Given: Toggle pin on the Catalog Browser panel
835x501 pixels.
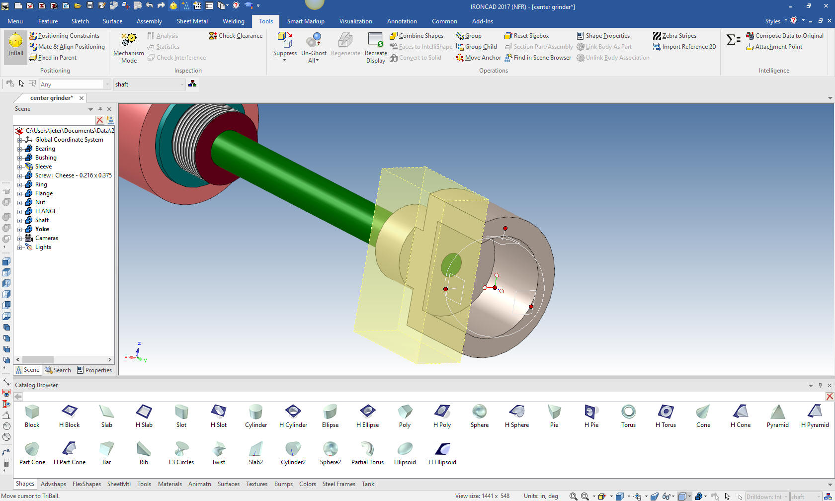Looking at the screenshot, I should (820, 385).
